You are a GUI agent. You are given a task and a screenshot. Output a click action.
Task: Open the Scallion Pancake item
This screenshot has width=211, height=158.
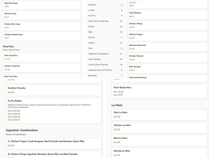(54, 90)
